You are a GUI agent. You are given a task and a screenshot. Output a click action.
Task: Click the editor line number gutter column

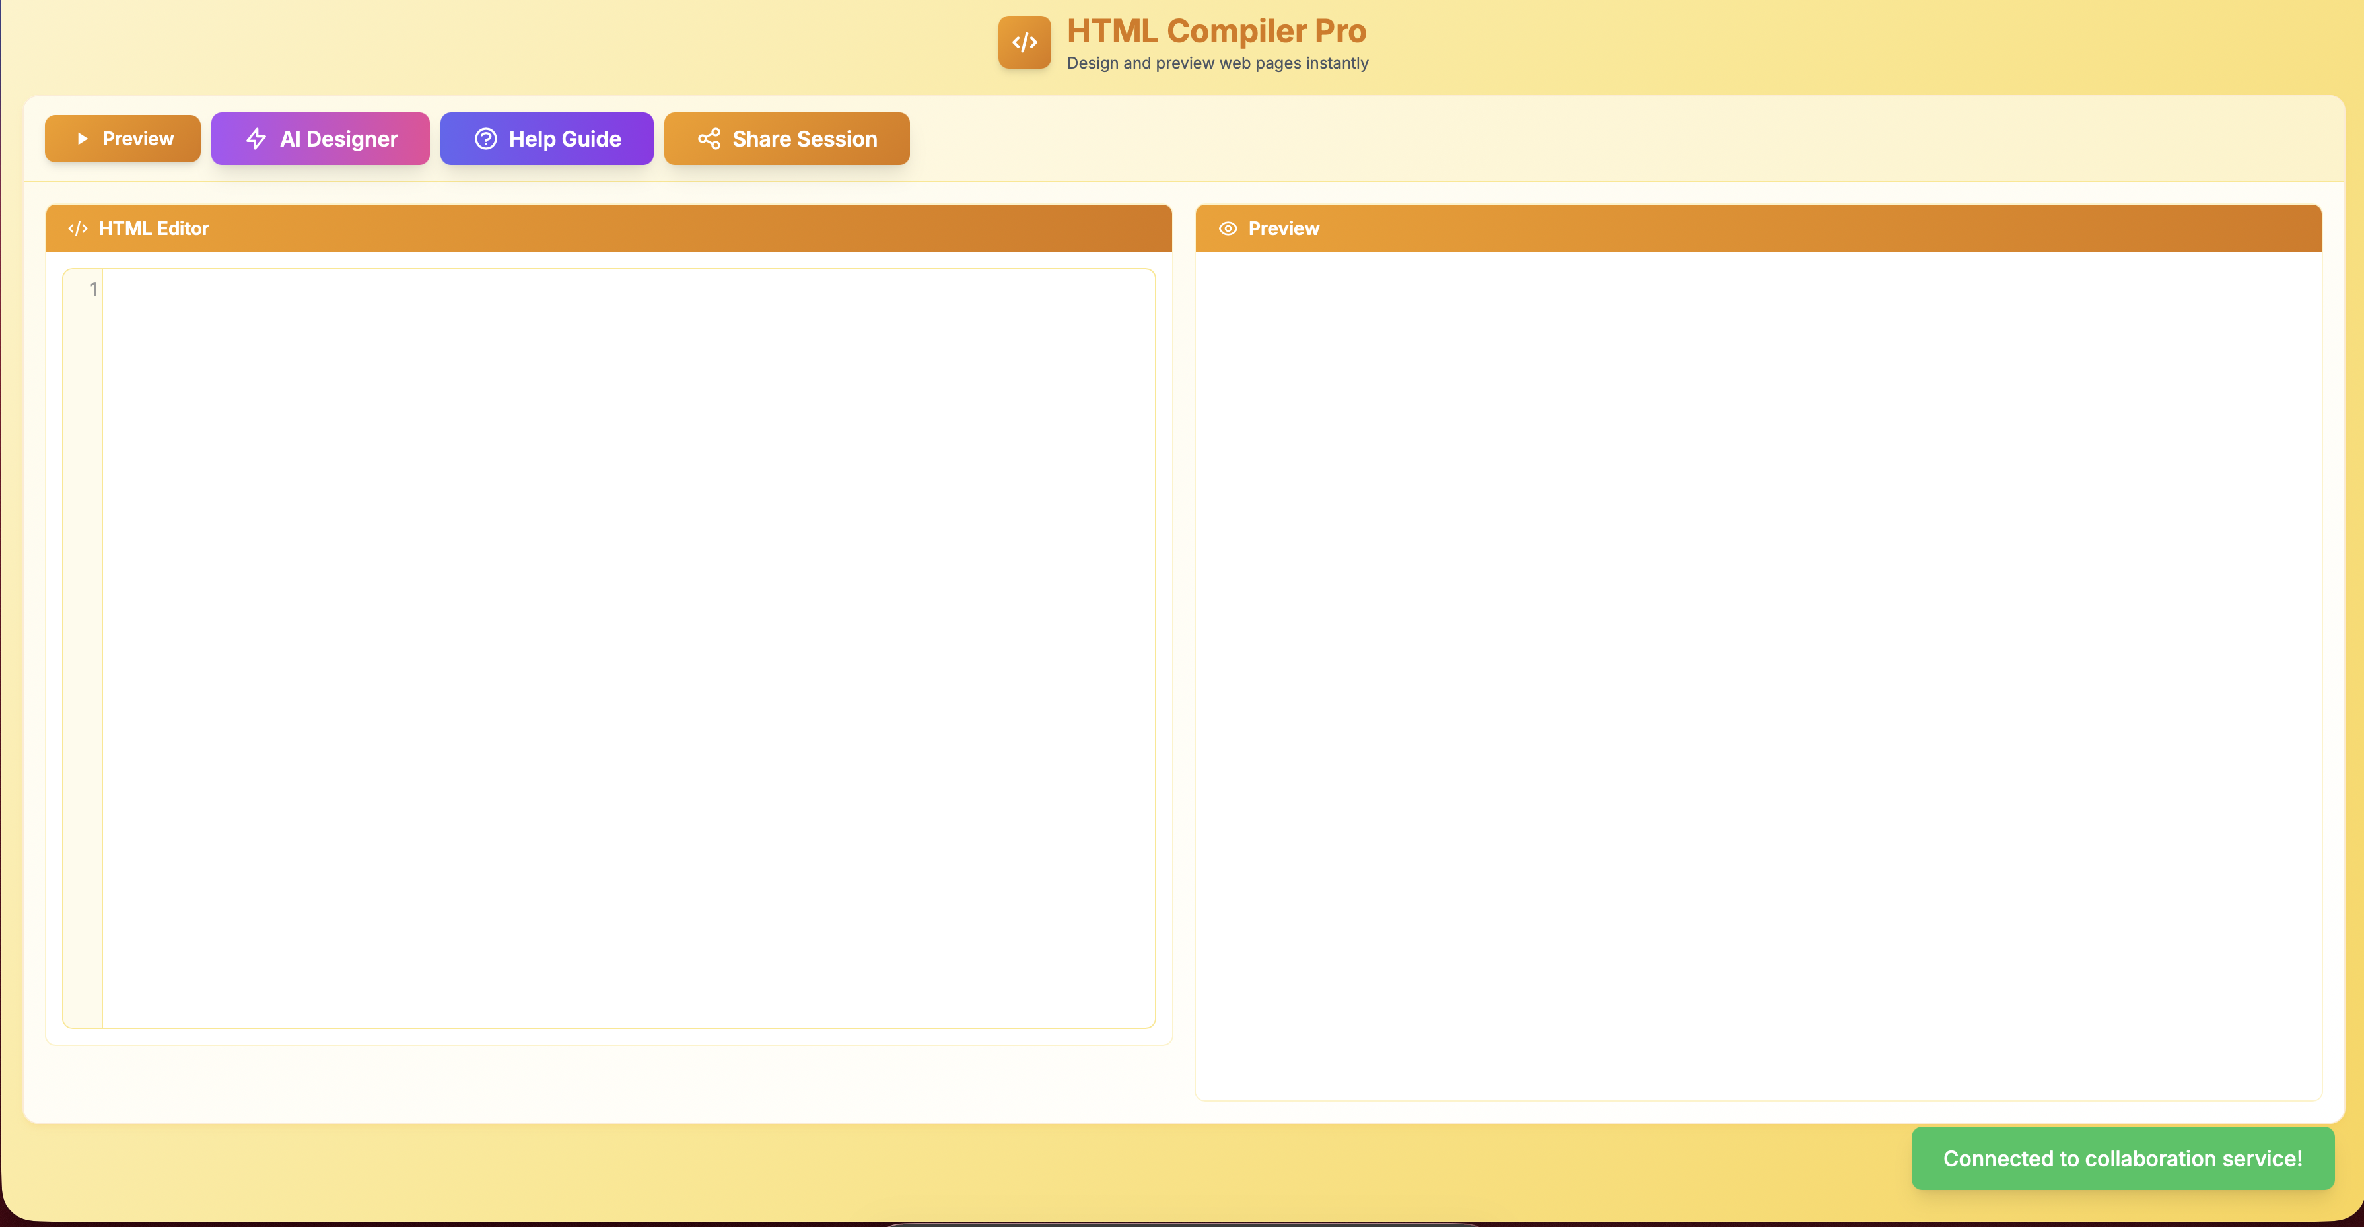(x=83, y=648)
